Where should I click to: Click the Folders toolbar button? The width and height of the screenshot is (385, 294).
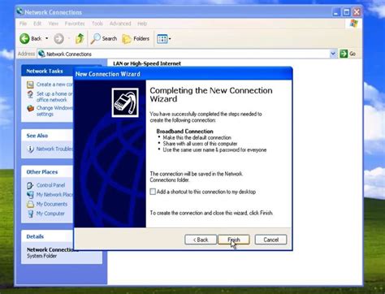136,39
